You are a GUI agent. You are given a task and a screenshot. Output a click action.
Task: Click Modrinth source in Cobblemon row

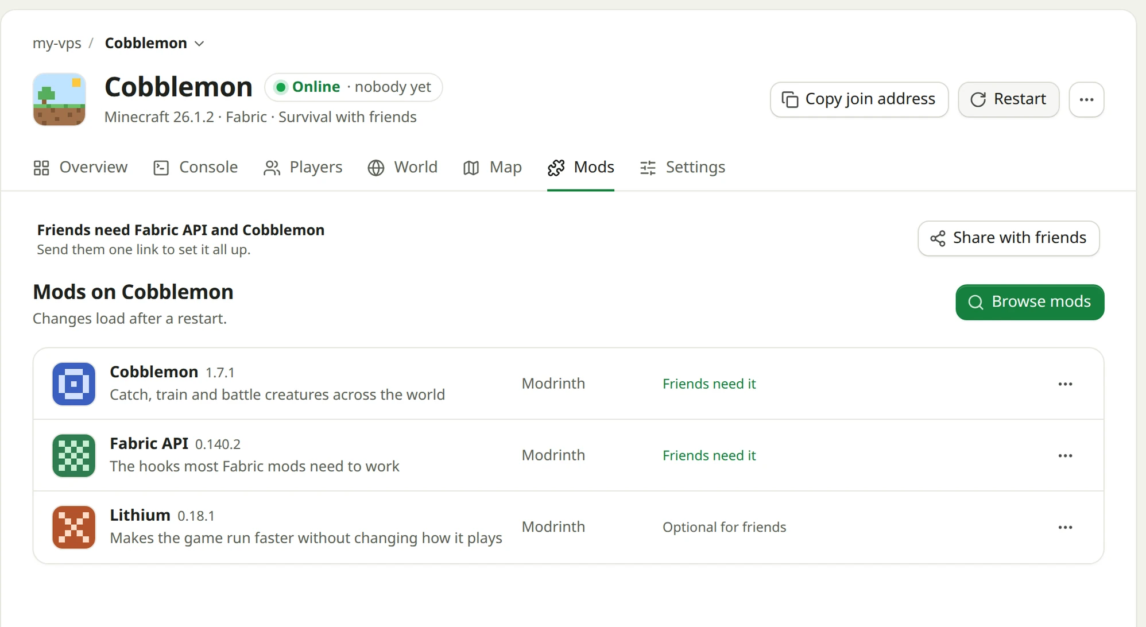553,384
